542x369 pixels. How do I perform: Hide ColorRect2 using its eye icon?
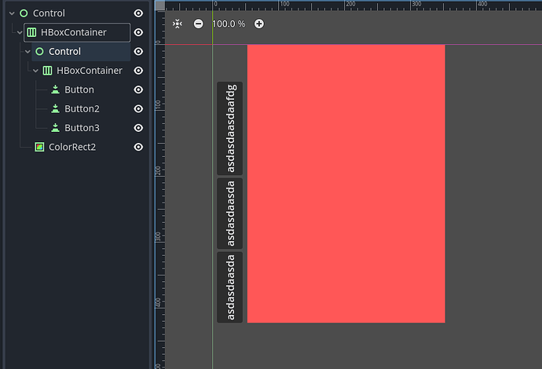(138, 147)
